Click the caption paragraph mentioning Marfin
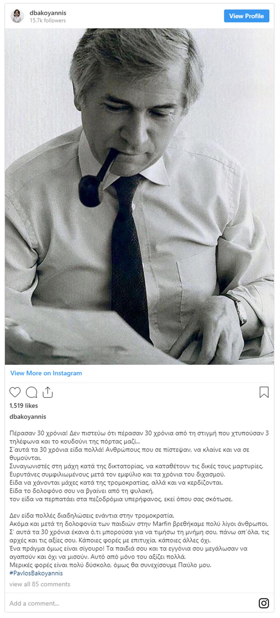 coord(139,524)
